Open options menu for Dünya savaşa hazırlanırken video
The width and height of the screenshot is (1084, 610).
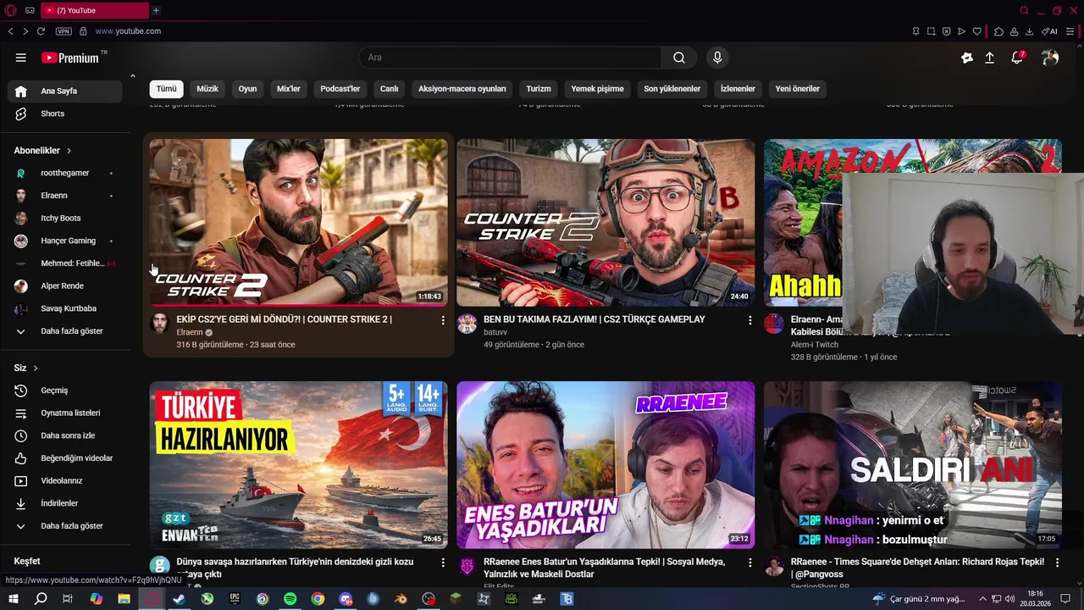click(442, 563)
